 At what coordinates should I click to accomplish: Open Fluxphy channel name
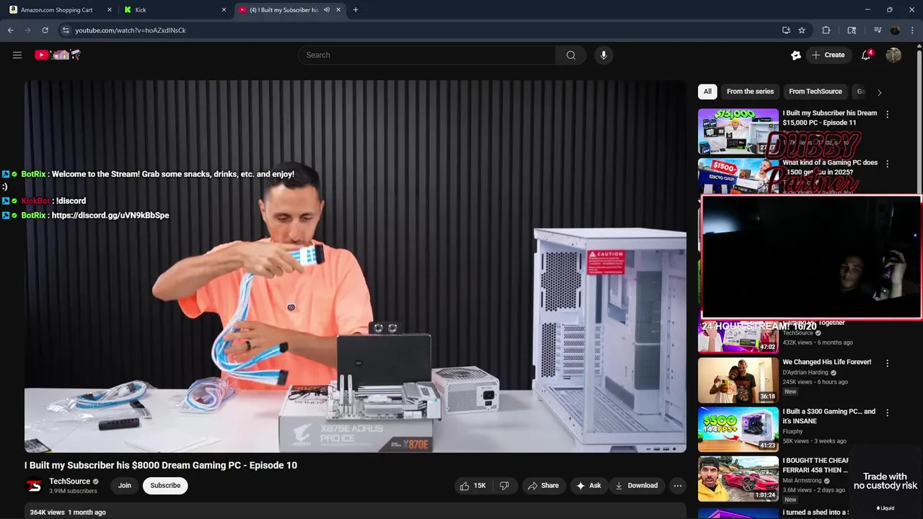click(792, 432)
